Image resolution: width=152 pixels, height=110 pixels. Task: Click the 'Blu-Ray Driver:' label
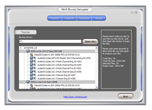(26, 37)
